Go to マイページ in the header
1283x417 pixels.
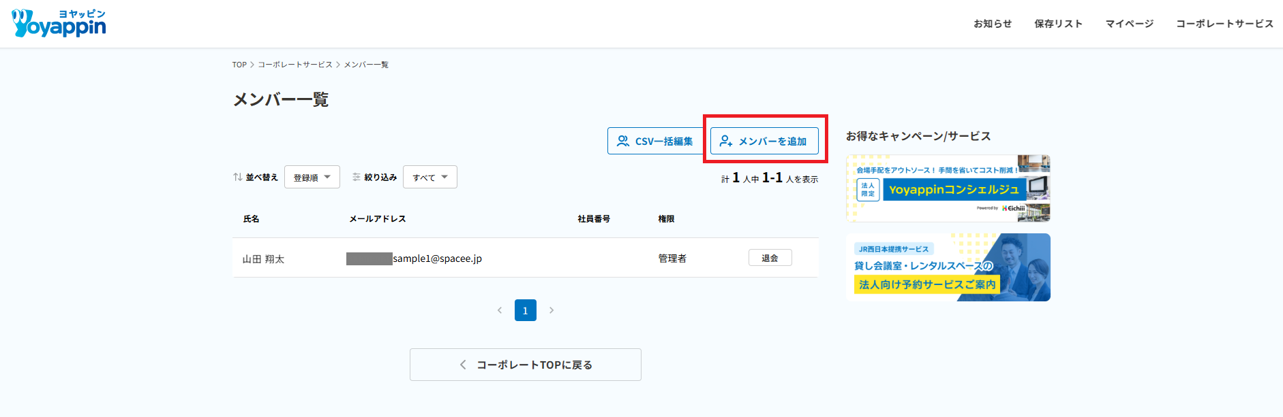pyautogui.click(x=1130, y=24)
